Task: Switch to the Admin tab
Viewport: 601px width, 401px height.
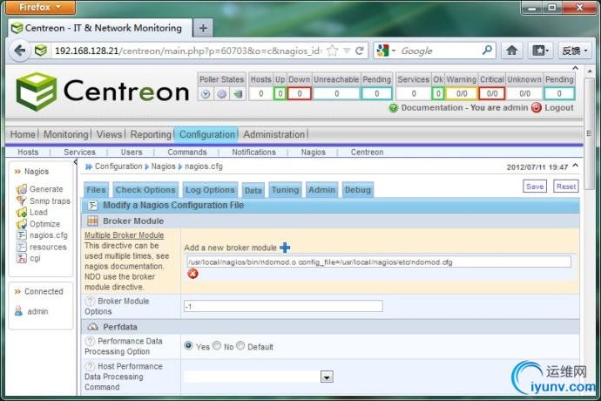Action: coord(322,190)
